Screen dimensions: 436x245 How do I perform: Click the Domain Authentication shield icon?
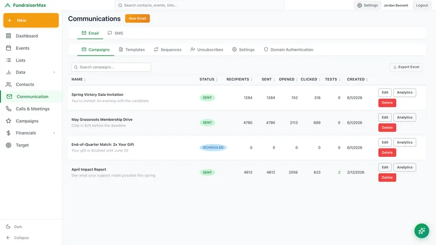pos(266,50)
